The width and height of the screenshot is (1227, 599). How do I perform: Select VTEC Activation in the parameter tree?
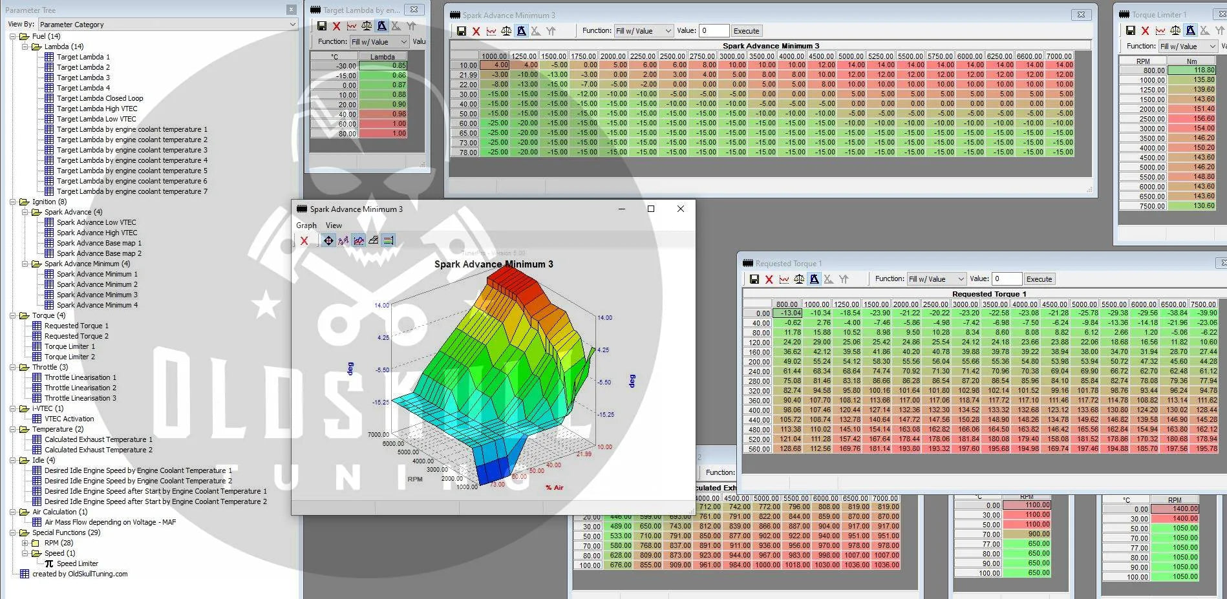[69, 419]
